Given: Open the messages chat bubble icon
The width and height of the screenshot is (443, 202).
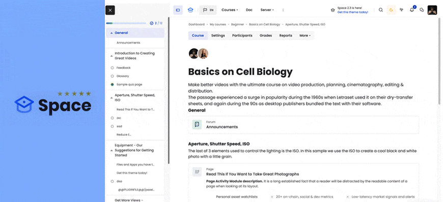Looking at the screenshot, I should (422, 10).
